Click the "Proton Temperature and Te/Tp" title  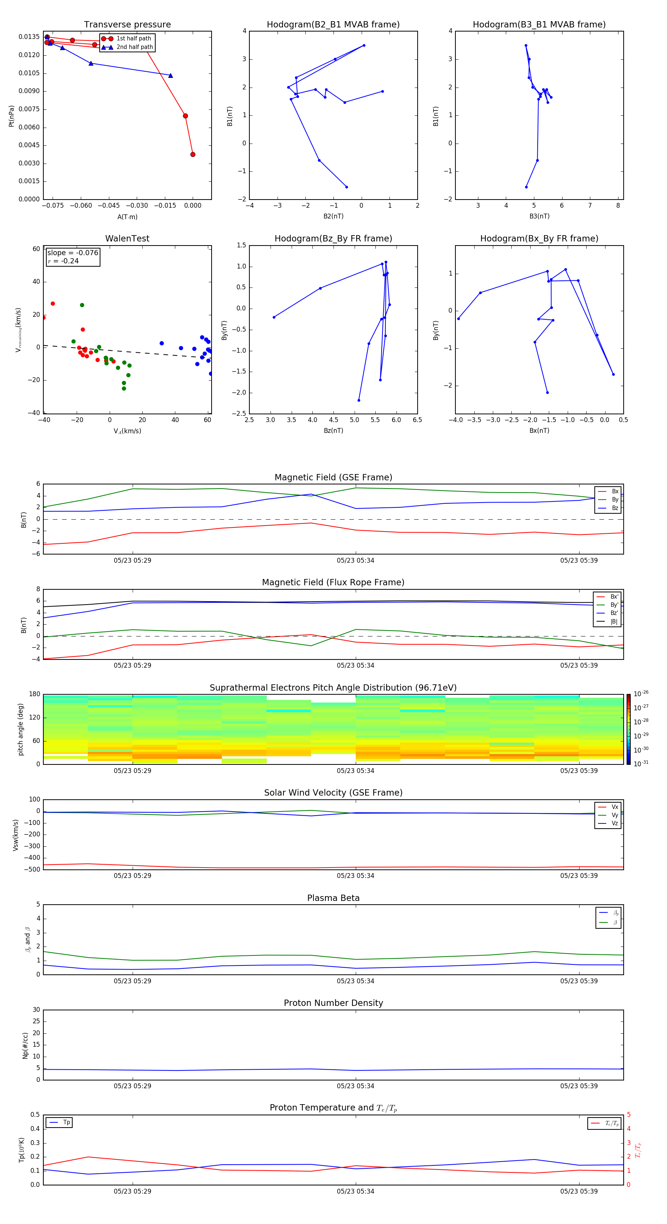click(x=333, y=1108)
